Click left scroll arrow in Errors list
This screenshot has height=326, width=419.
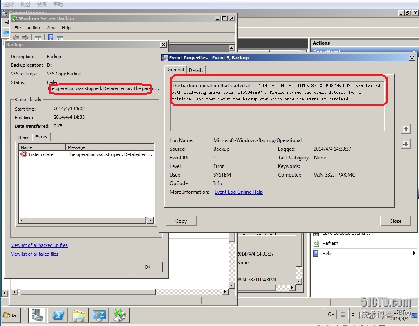22,220
